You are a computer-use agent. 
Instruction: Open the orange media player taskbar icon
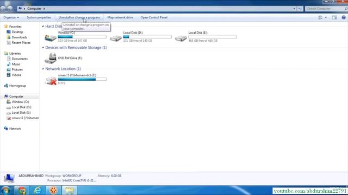tap(53, 190)
